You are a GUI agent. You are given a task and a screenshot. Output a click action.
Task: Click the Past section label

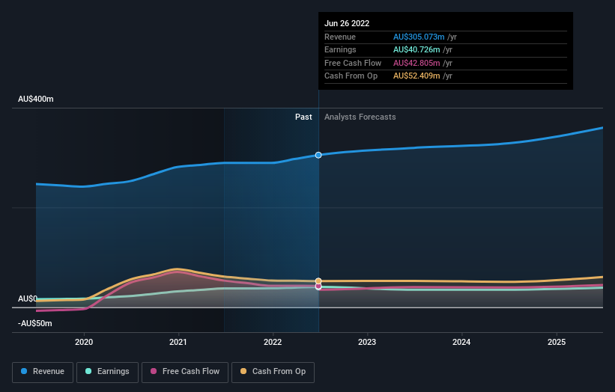303,117
